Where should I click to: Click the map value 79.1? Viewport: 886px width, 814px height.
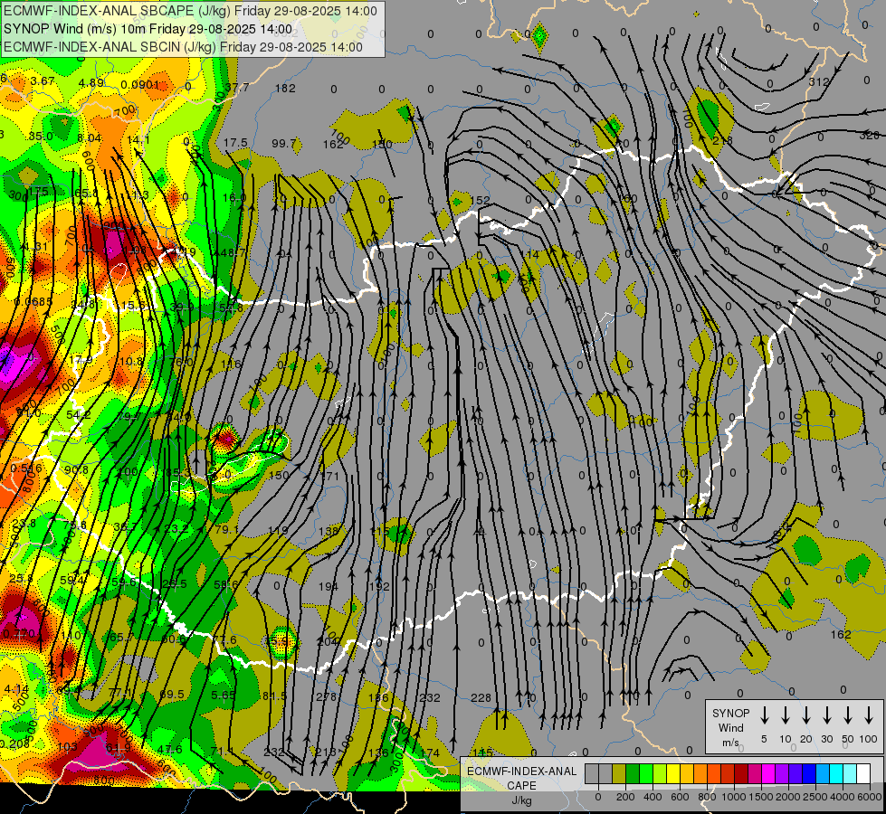[226, 530]
